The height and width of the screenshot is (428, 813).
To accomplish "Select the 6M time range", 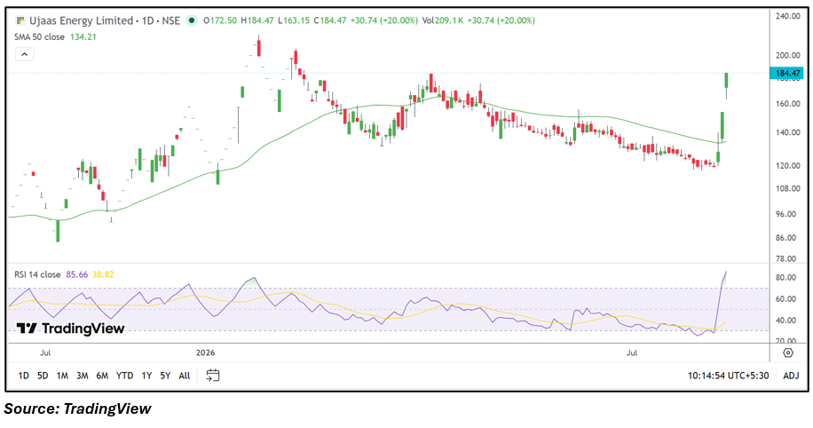I will (102, 376).
